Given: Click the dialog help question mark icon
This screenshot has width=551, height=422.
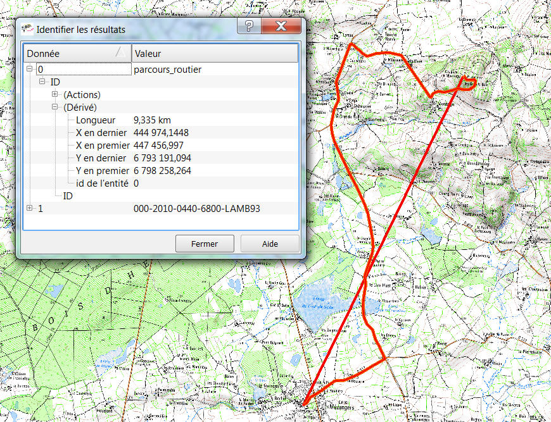Looking at the screenshot, I should tap(249, 27).
